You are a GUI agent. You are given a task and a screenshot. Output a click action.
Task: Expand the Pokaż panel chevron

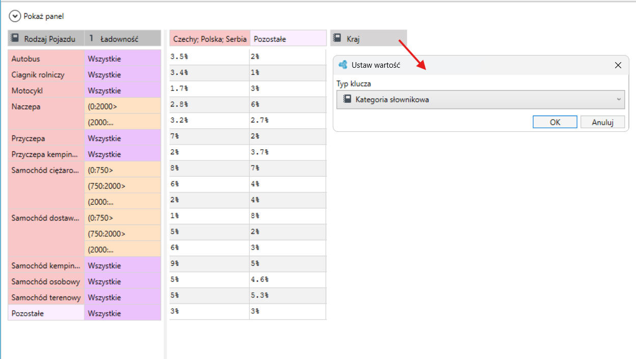(15, 16)
